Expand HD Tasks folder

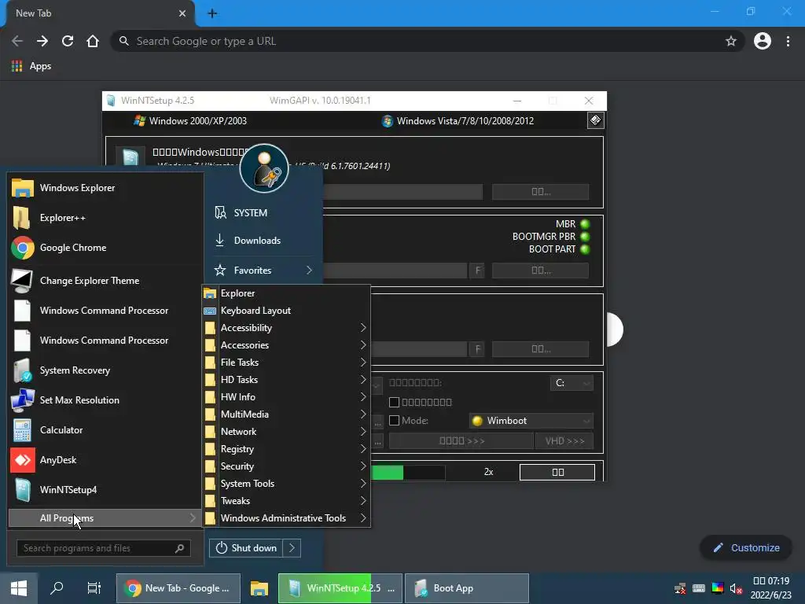(286, 380)
